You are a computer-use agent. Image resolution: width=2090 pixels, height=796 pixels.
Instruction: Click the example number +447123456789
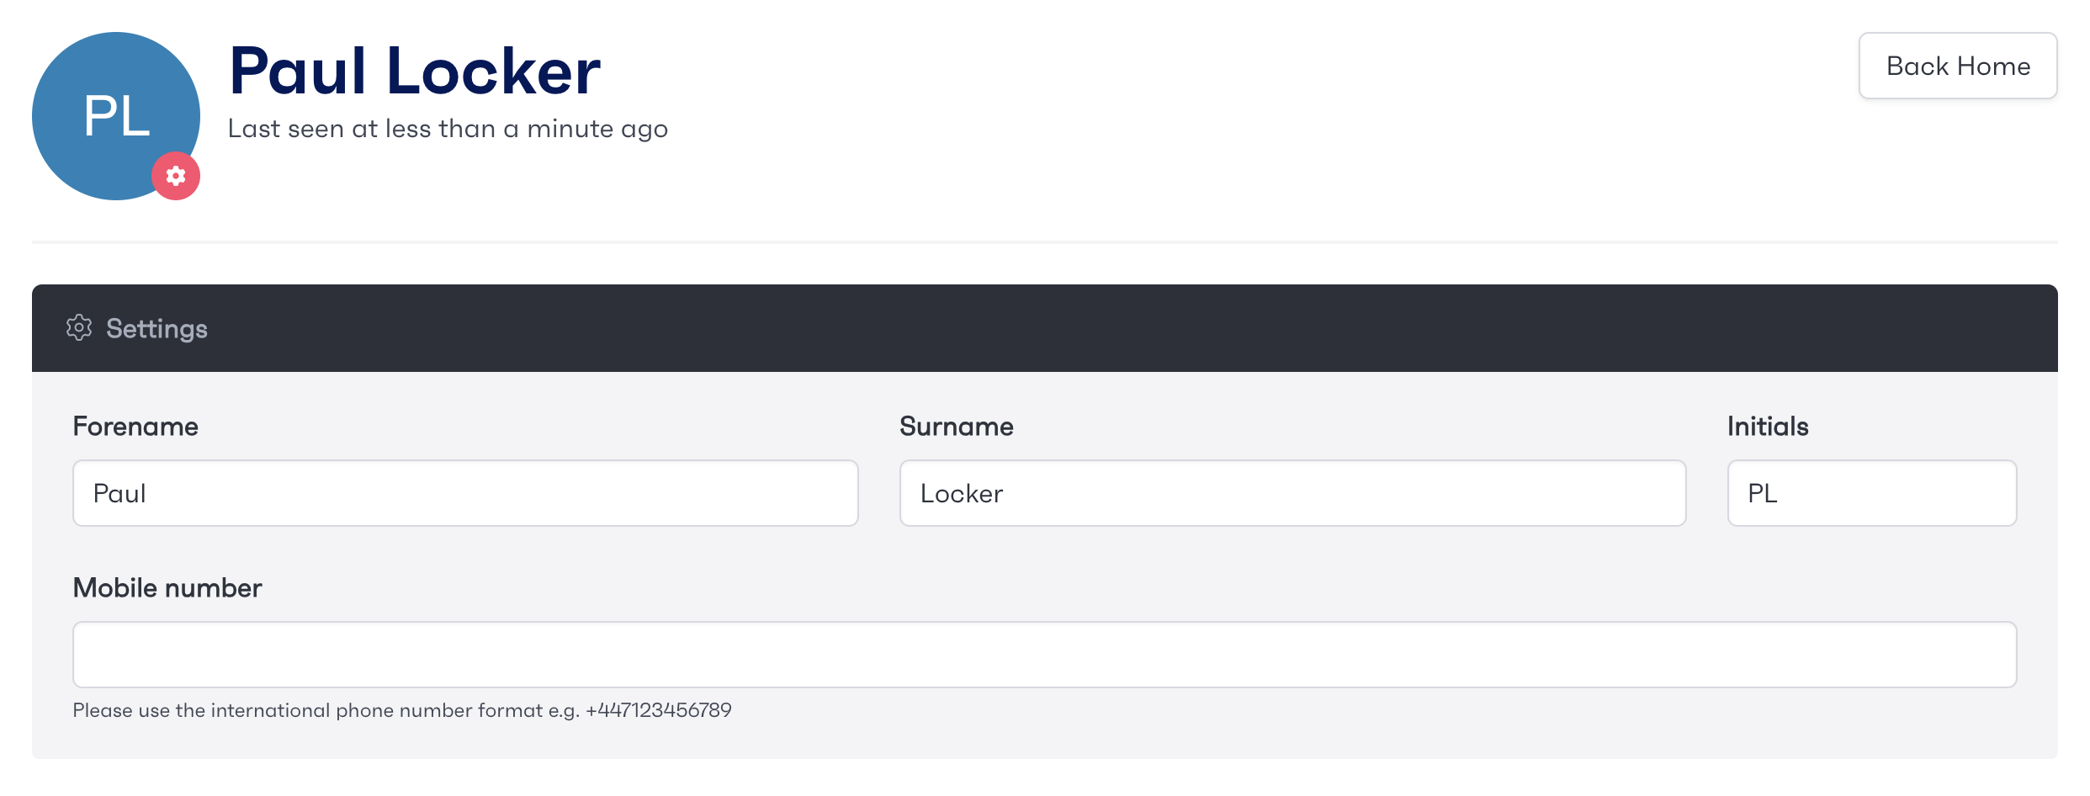[659, 710]
